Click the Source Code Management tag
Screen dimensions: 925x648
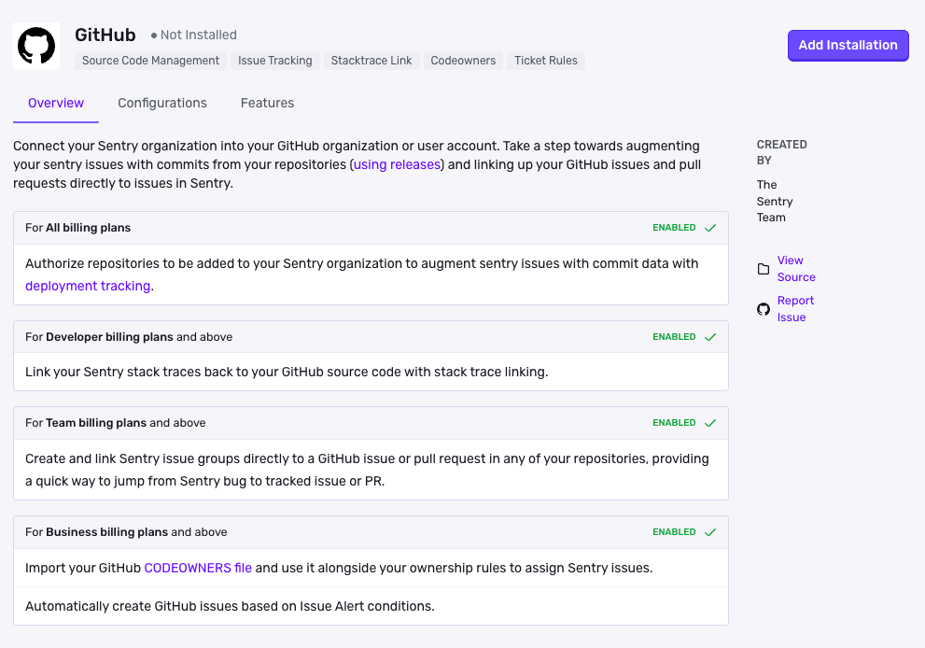tap(150, 61)
